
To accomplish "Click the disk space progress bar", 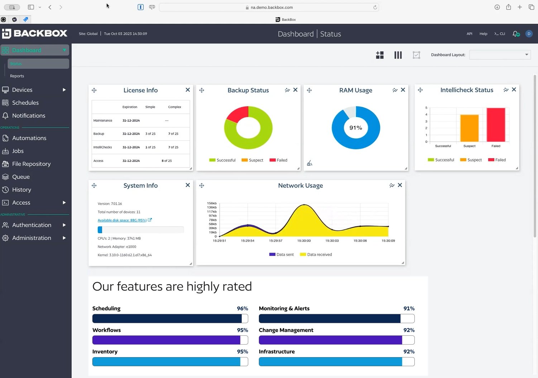I will pyautogui.click(x=140, y=230).
